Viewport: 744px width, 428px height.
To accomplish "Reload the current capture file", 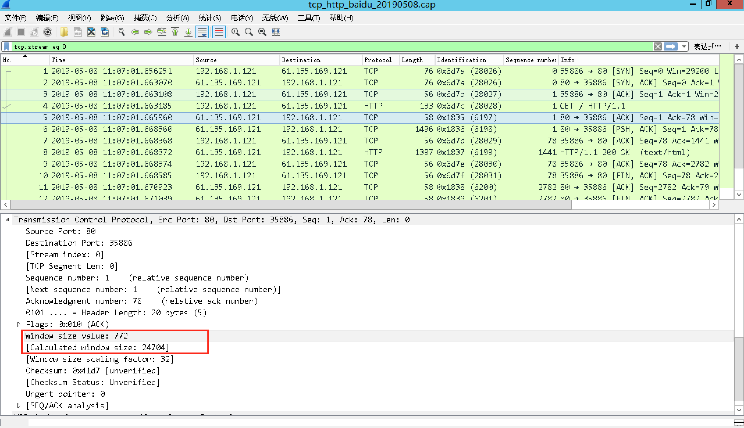I will pos(105,32).
